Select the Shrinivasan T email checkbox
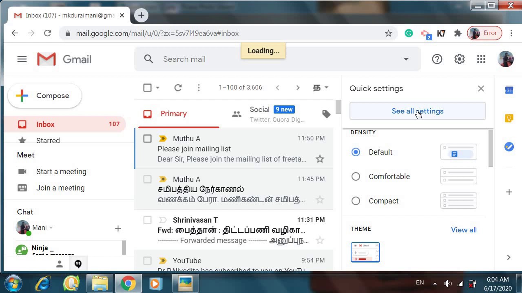This screenshot has height=293, width=522. tap(147, 220)
